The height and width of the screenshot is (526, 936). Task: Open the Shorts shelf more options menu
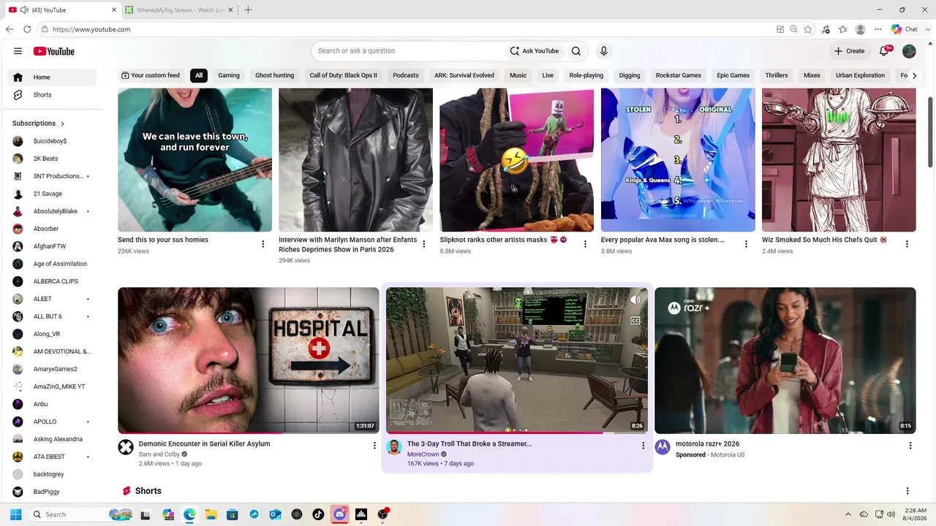pyautogui.click(x=907, y=491)
